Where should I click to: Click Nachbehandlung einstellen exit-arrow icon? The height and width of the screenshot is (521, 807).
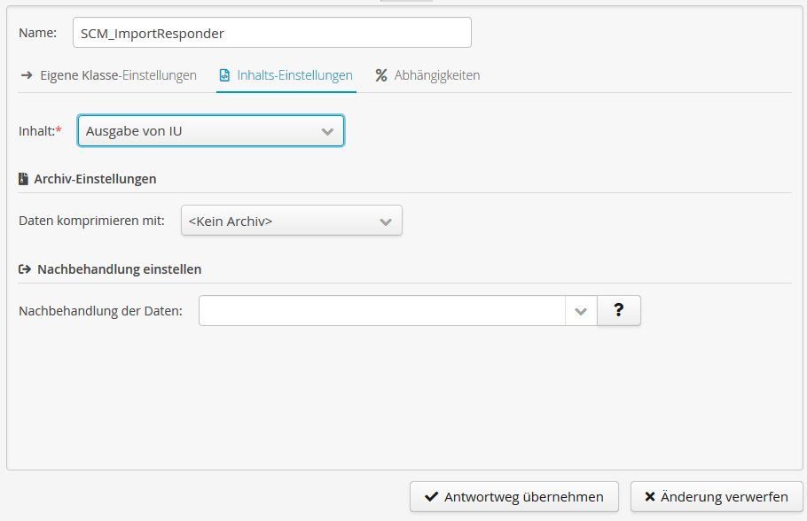(25, 269)
